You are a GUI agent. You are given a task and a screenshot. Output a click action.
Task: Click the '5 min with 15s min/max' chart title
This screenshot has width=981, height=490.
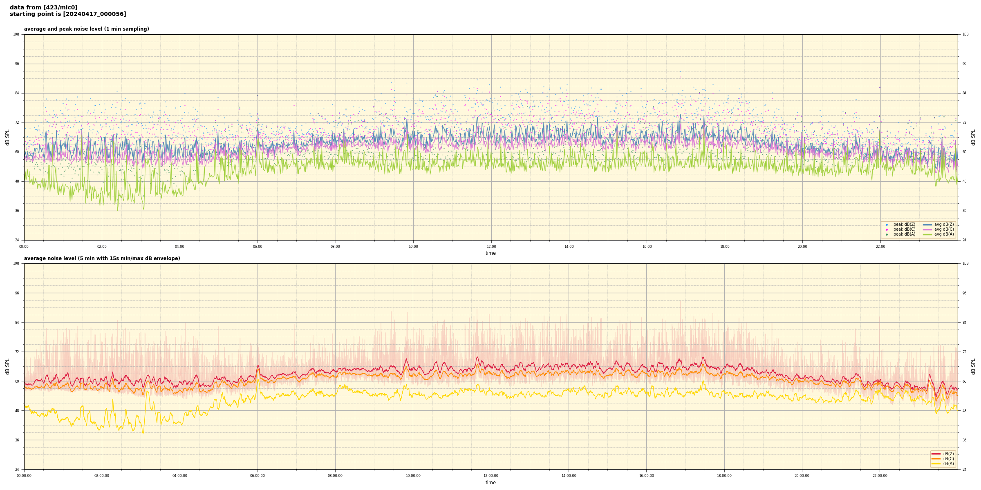[102, 258]
